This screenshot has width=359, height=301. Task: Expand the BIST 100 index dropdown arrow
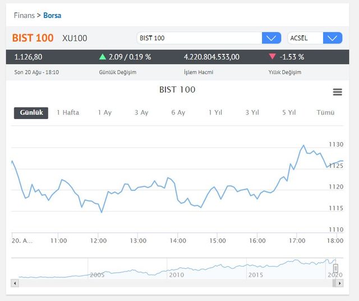tap(271, 38)
